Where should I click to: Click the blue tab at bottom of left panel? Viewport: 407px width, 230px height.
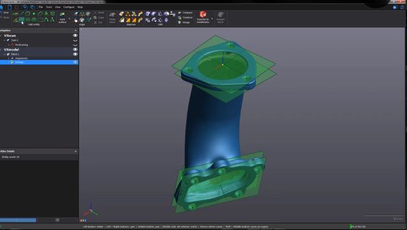[18, 220]
